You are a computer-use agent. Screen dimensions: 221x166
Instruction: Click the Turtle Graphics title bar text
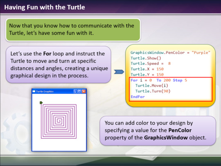coord(45,92)
